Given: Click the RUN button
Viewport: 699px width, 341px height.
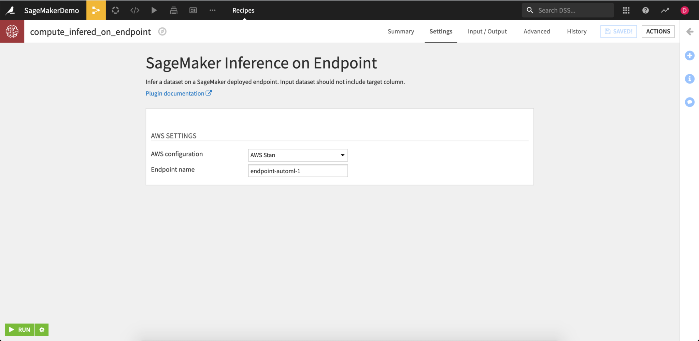Looking at the screenshot, I should point(19,329).
